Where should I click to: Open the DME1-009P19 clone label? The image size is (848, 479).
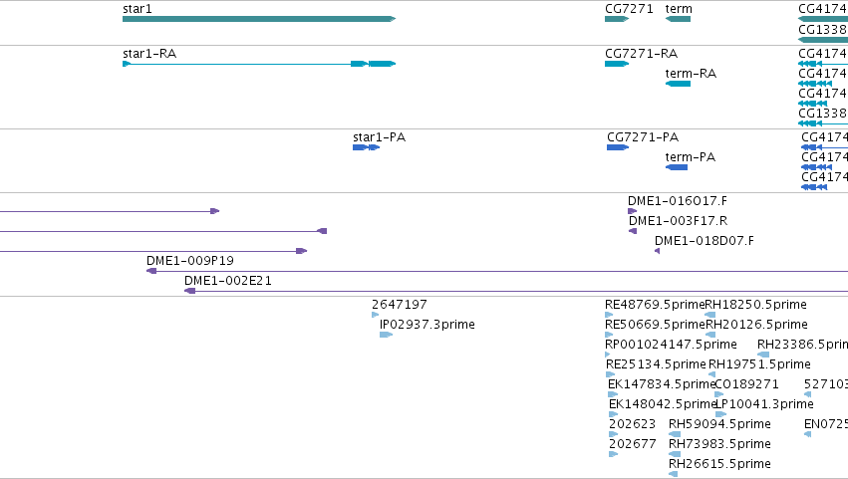click(189, 261)
